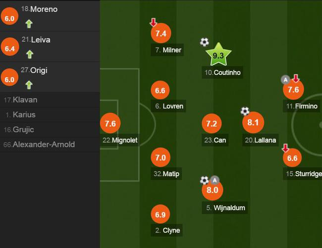Image resolution: width=322 pixels, height=248 pixels.
Task: Choose Alexander-Arnold from the bench list
Action: [x=39, y=145]
